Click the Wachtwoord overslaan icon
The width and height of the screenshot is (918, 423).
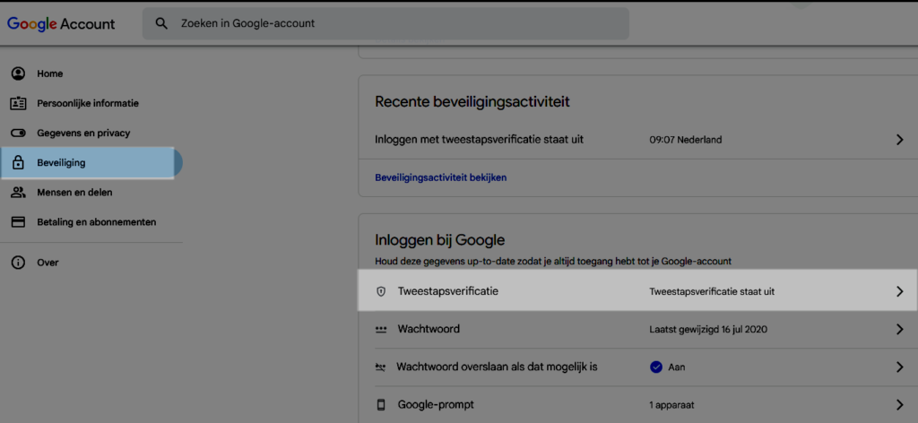381,367
